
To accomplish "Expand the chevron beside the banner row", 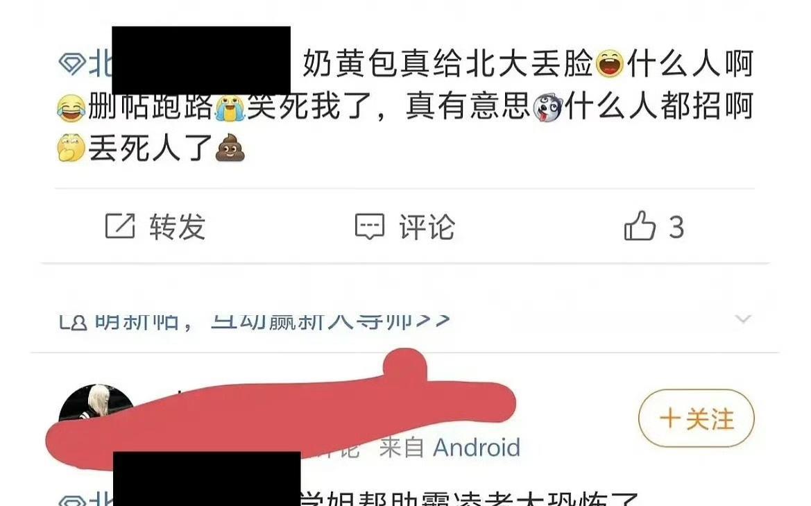I will (743, 319).
